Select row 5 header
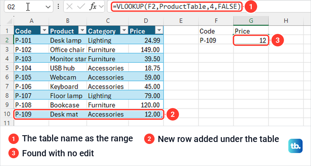The height and width of the screenshot is (166, 311). tap(7, 68)
